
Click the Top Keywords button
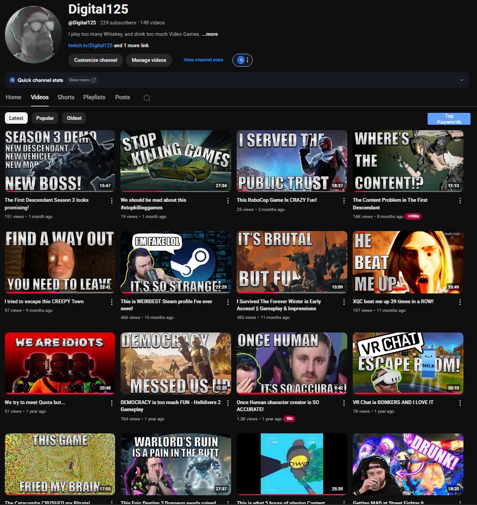[x=449, y=119]
